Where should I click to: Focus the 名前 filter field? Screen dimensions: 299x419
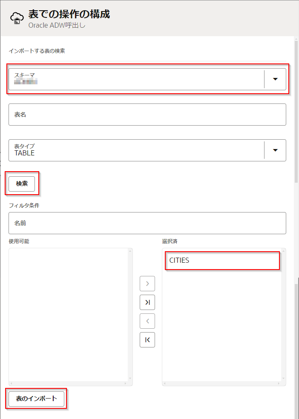[147, 223]
